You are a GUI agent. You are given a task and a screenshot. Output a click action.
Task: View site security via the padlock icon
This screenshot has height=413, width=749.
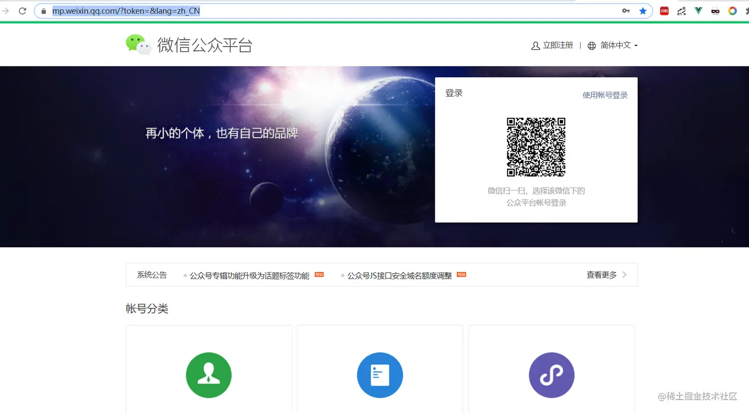44,11
